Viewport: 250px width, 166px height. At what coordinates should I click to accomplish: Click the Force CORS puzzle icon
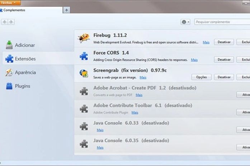[84, 56]
